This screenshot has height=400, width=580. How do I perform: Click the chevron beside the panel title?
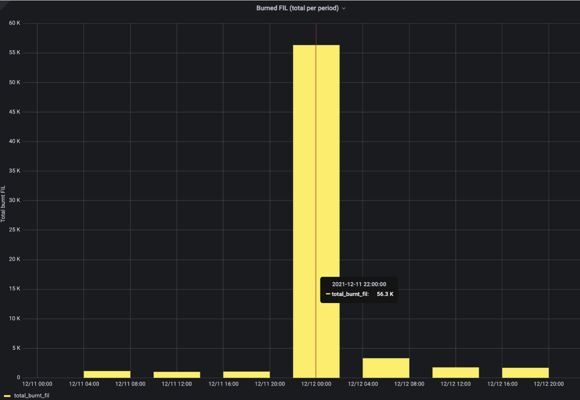[x=344, y=9]
